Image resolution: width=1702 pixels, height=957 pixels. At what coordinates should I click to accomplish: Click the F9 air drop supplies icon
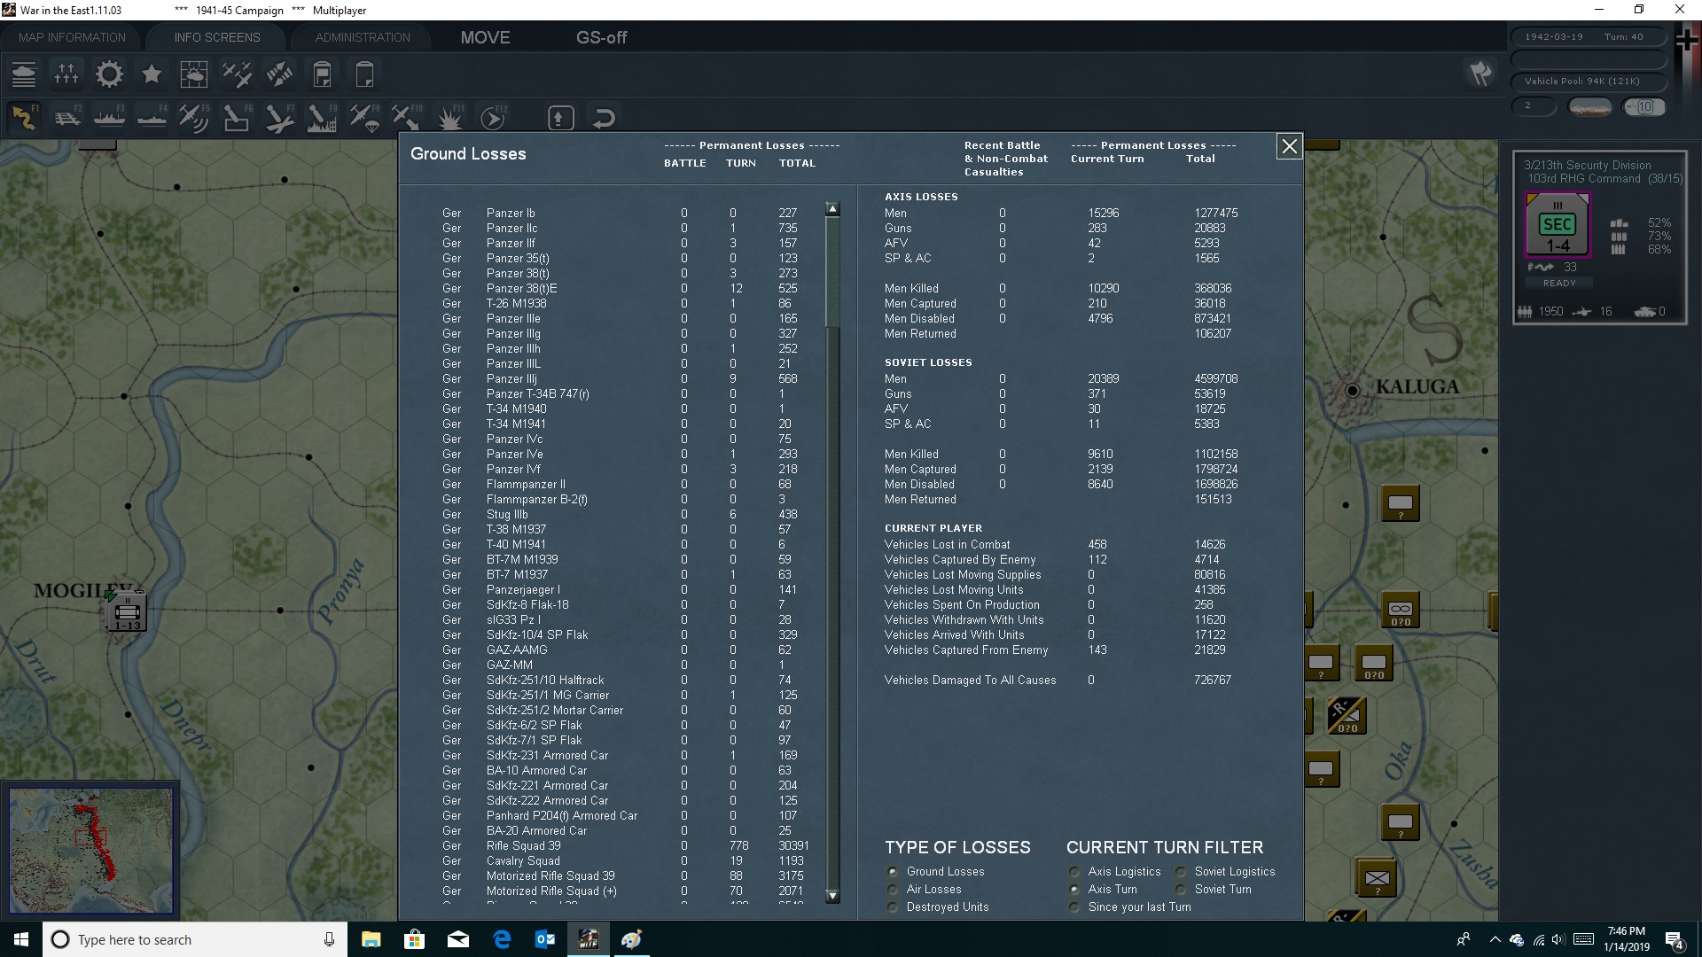pyautogui.click(x=363, y=118)
